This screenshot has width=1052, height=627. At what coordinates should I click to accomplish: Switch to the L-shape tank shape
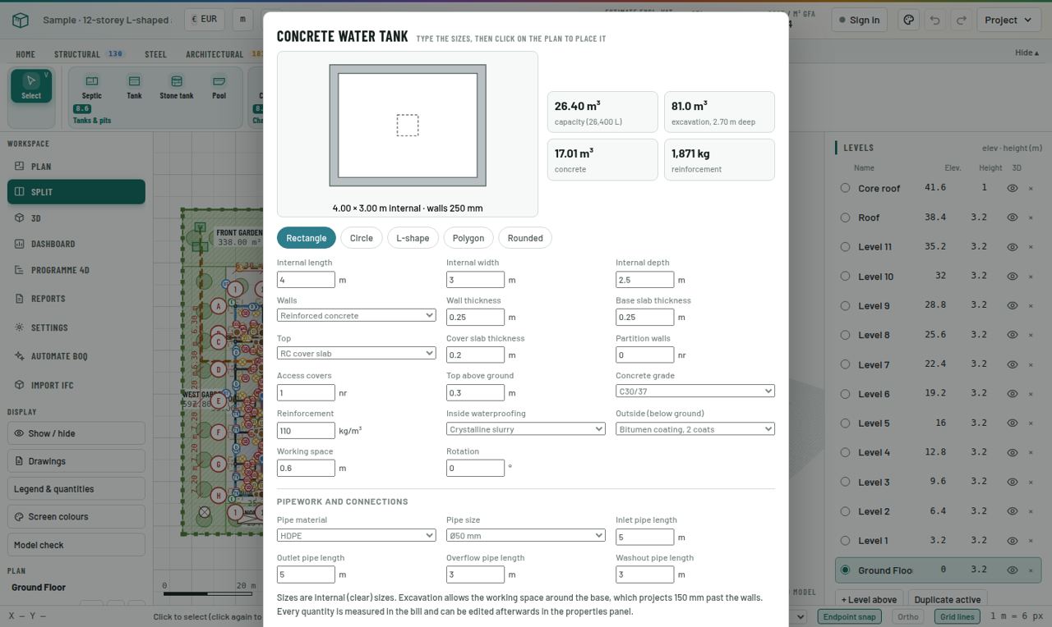(x=413, y=238)
